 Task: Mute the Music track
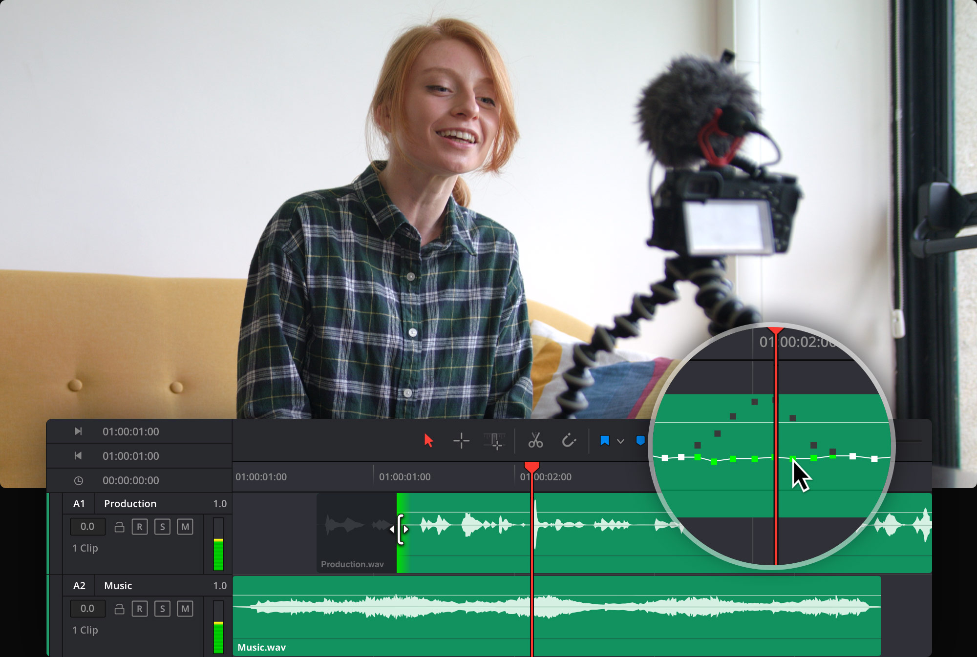tap(184, 609)
